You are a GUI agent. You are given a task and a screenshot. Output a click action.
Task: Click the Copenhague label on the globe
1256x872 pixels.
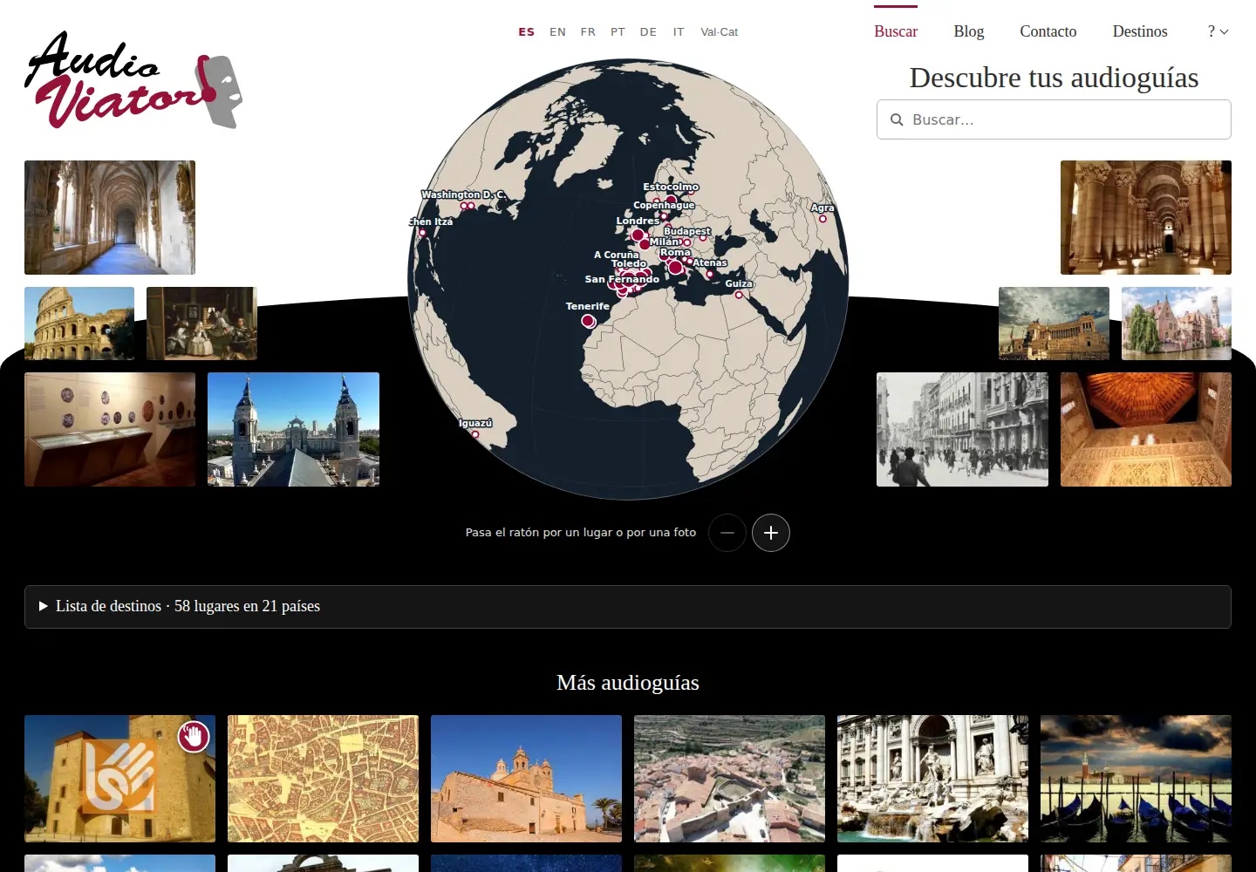(664, 205)
